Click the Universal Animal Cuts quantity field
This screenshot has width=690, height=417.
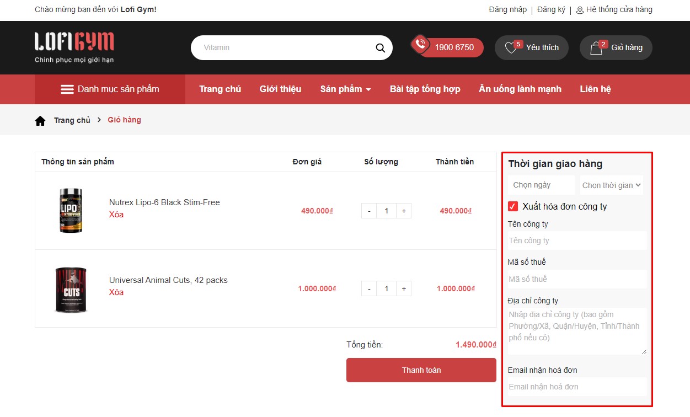[387, 288]
